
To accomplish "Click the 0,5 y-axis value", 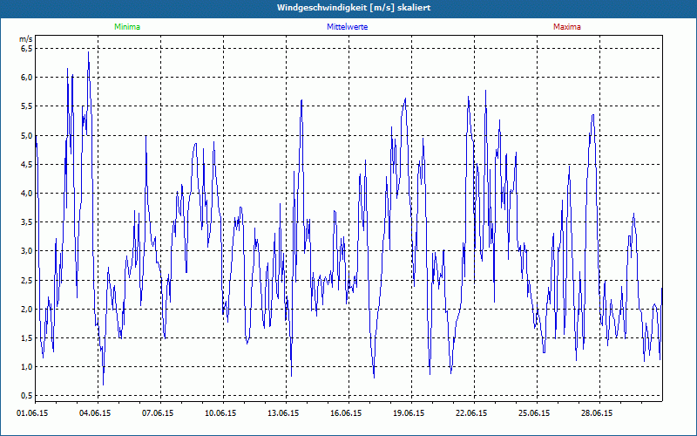I will pos(27,396).
